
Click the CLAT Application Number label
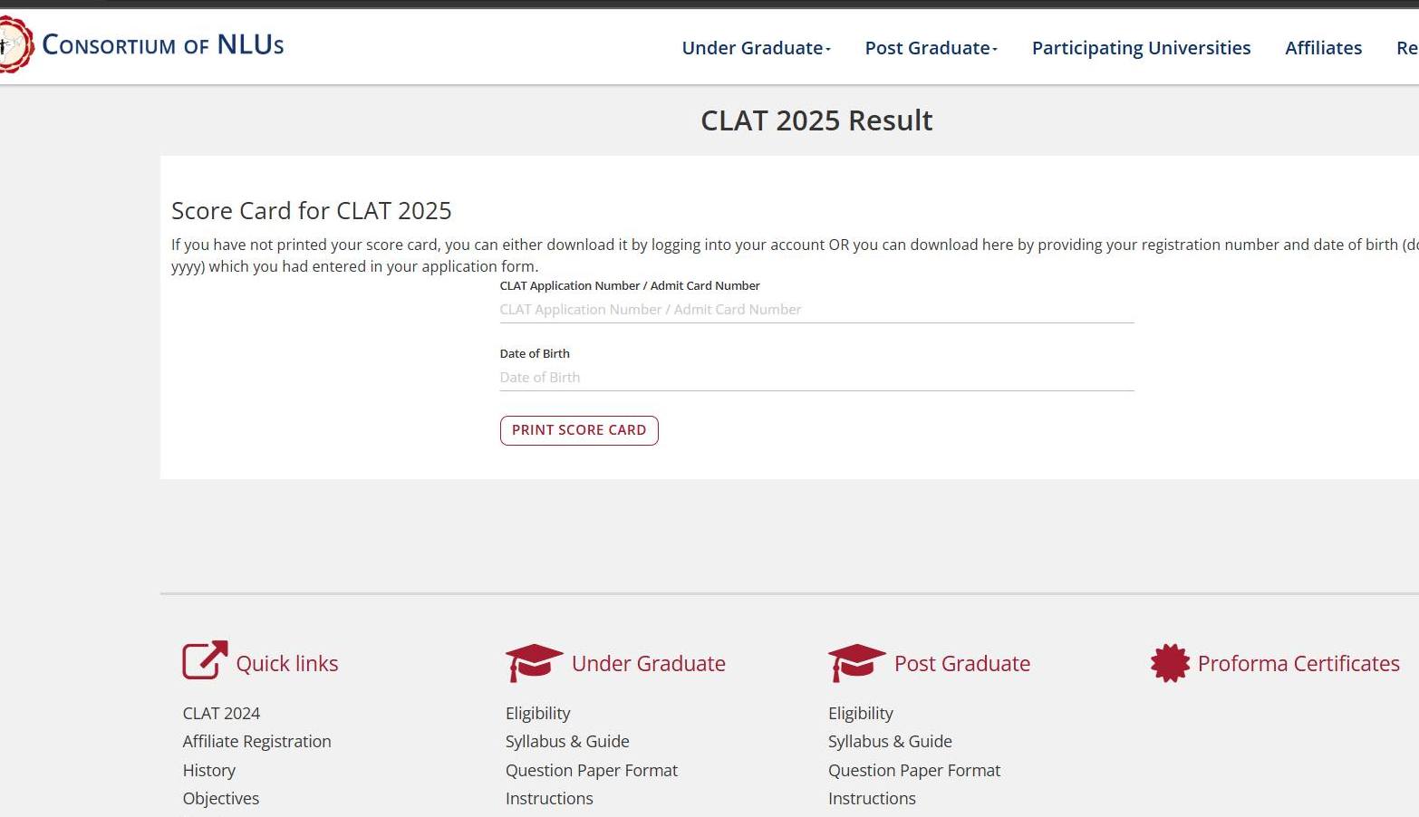click(x=630, y=286)
